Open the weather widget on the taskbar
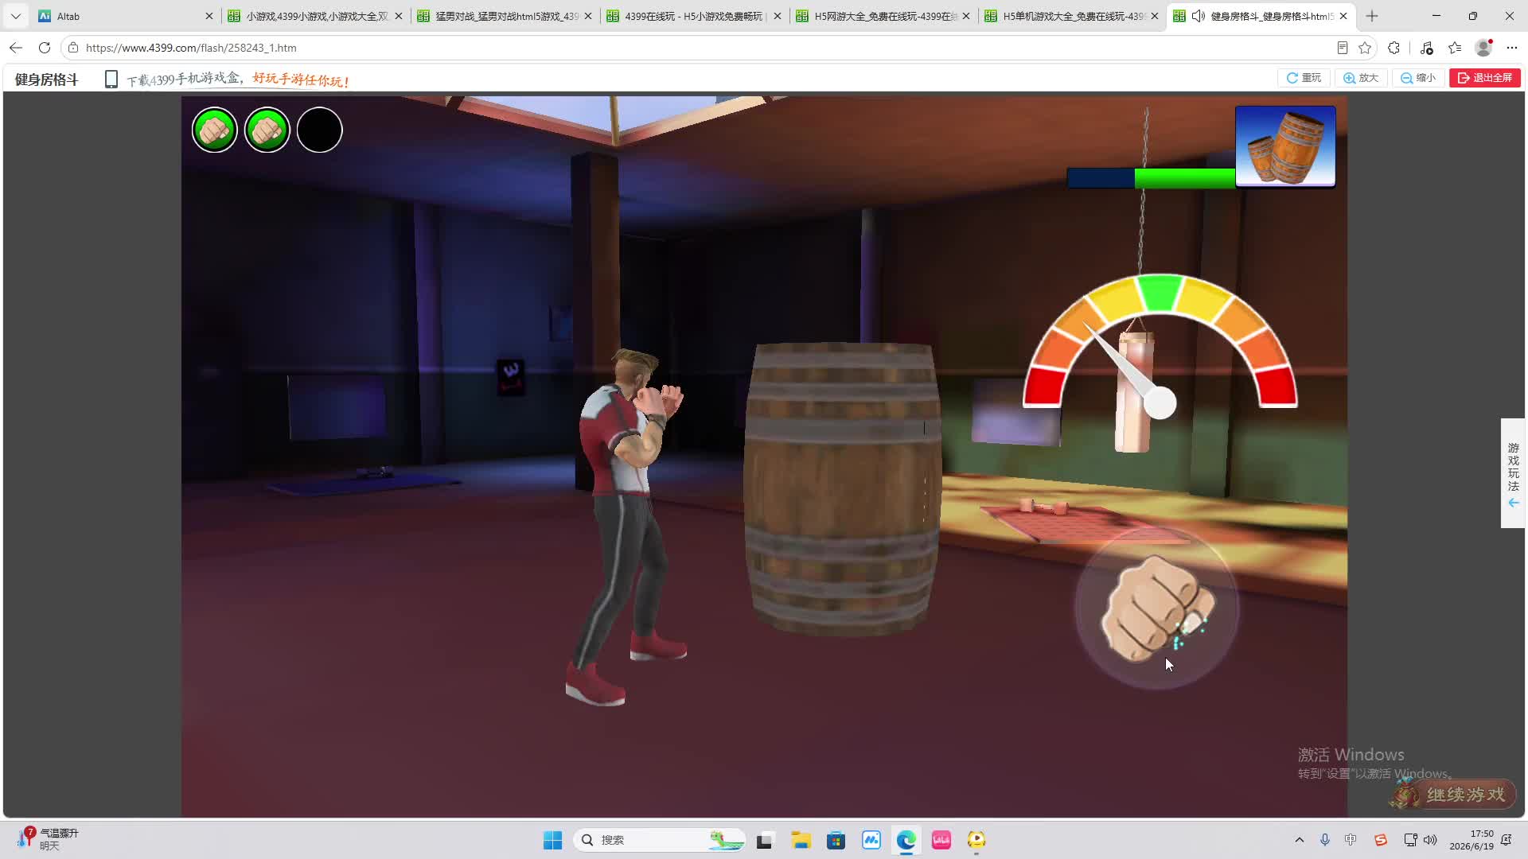1528x859 pixels. (x=49, y=839)
